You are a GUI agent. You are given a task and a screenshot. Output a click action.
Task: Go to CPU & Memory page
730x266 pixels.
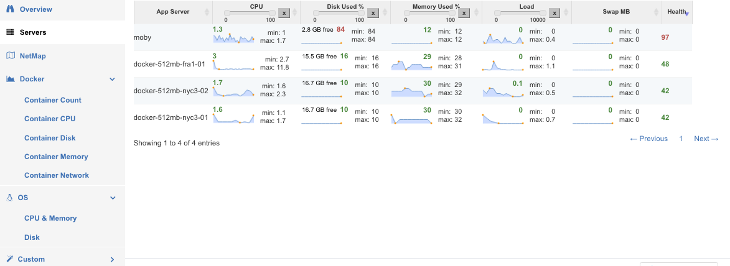click(x=50, y=218)
